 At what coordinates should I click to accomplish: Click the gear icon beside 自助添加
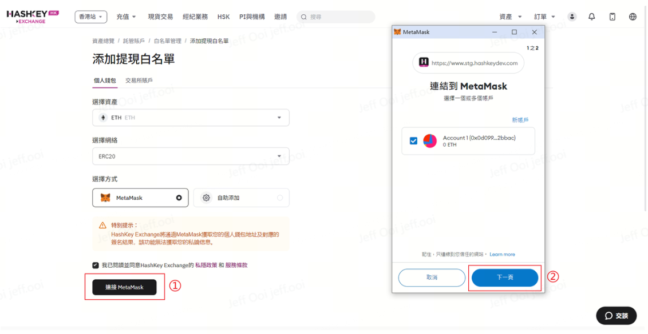click(x=206, y=198)
